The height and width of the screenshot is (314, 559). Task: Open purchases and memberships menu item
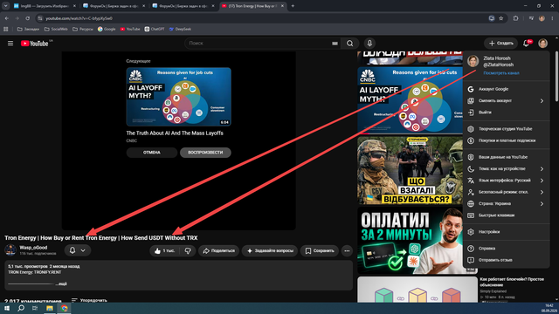507,140
